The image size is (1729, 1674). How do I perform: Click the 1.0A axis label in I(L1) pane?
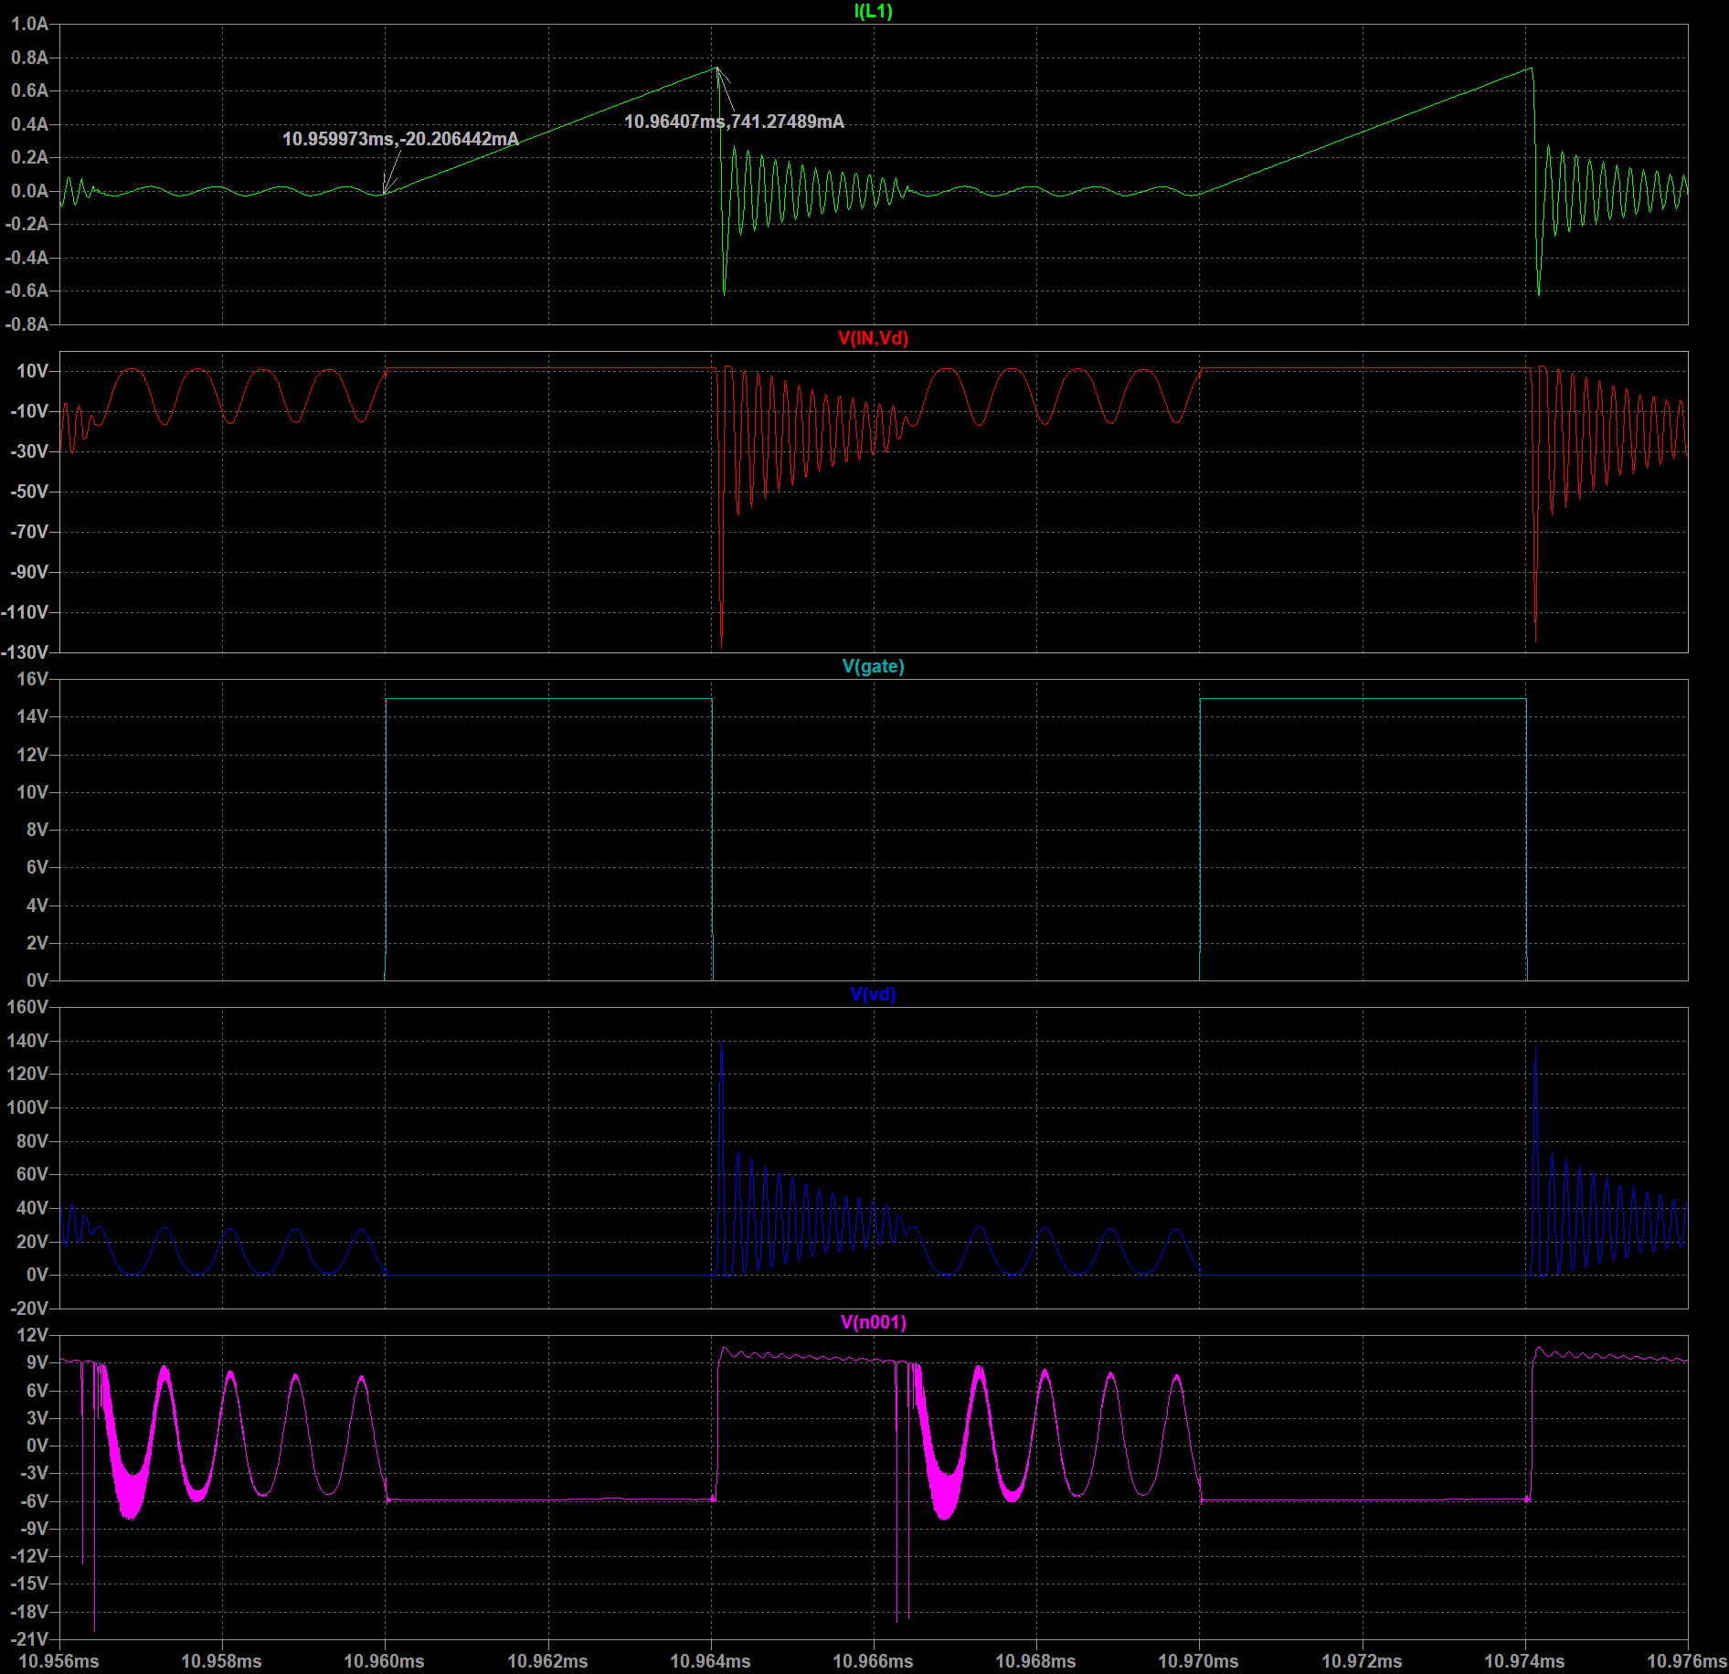pyautogui.click(x=29, y=24)
